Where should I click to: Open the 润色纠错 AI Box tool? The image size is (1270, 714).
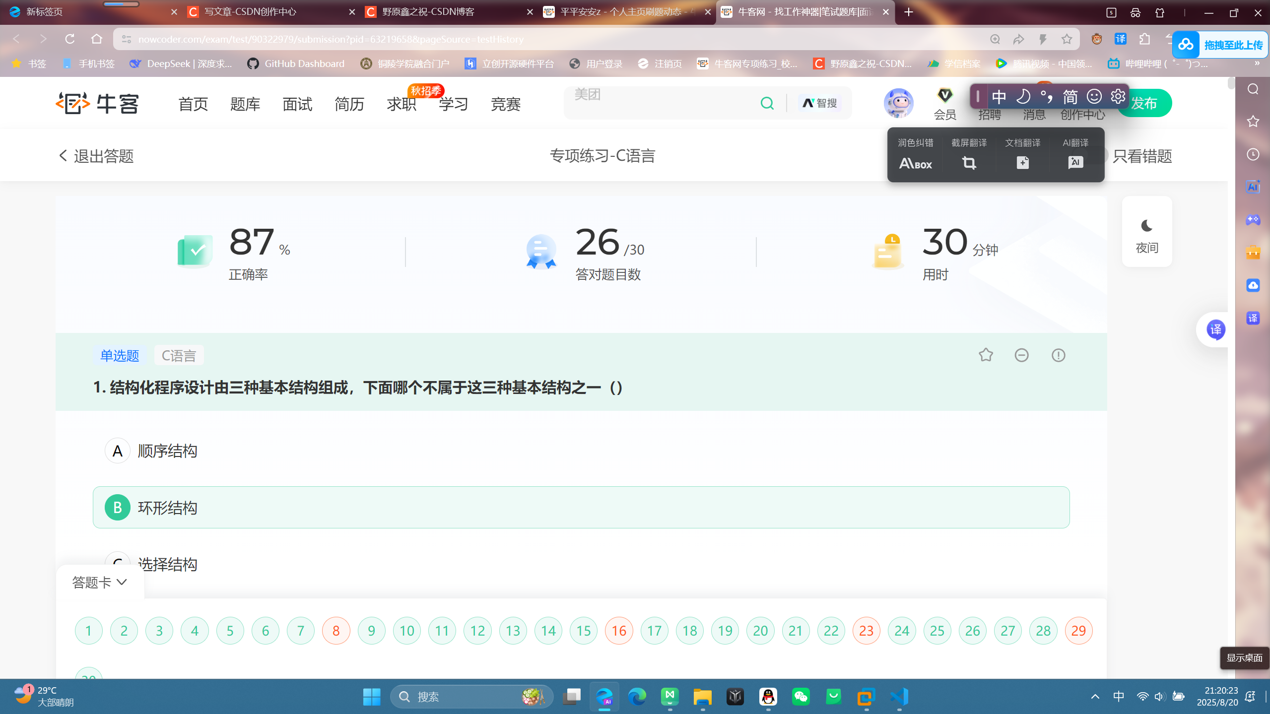click(x=915, y=155)
